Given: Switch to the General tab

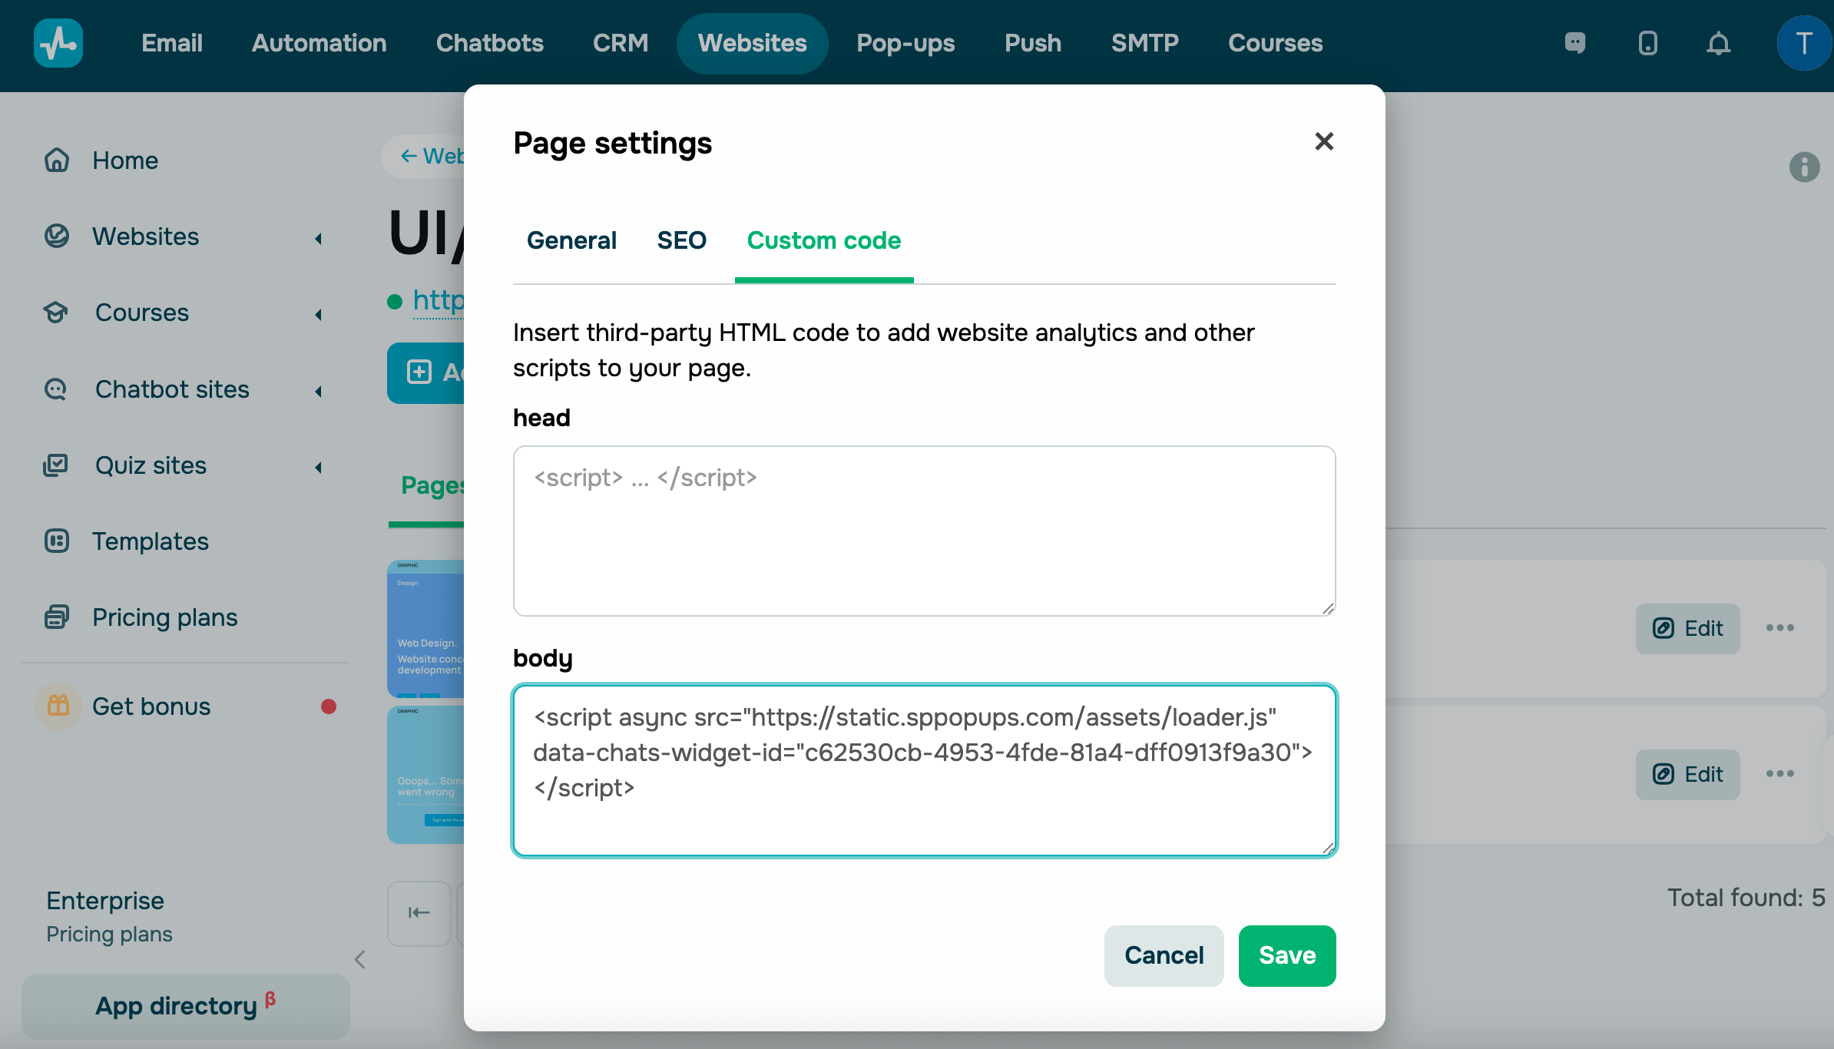Looking at the screenshot, I should pyautogui.click(x=571, y=240).
